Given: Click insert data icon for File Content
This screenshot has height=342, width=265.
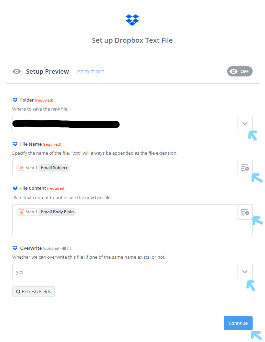Looking at the screenshot, I should tap(245, 212).
